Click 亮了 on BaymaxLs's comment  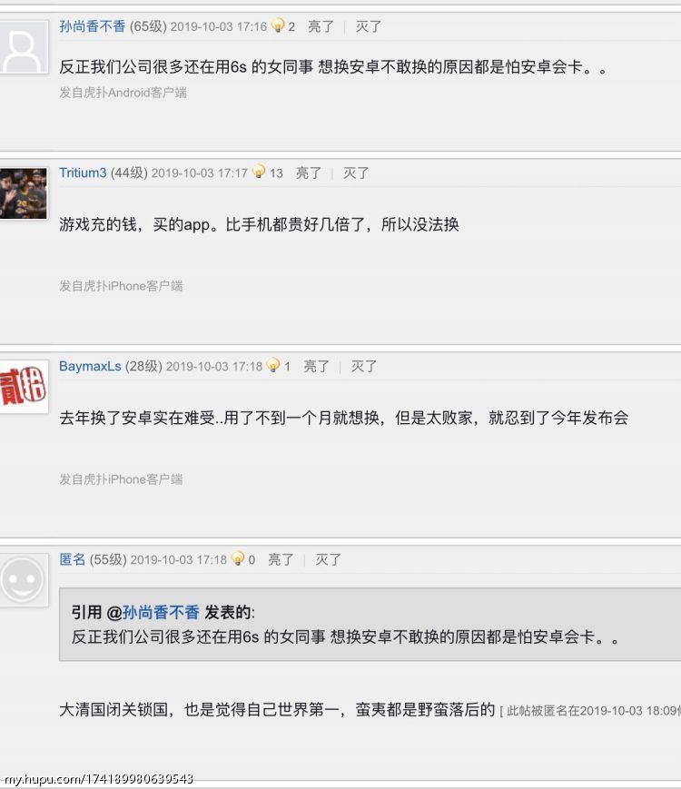pos(317,366)
